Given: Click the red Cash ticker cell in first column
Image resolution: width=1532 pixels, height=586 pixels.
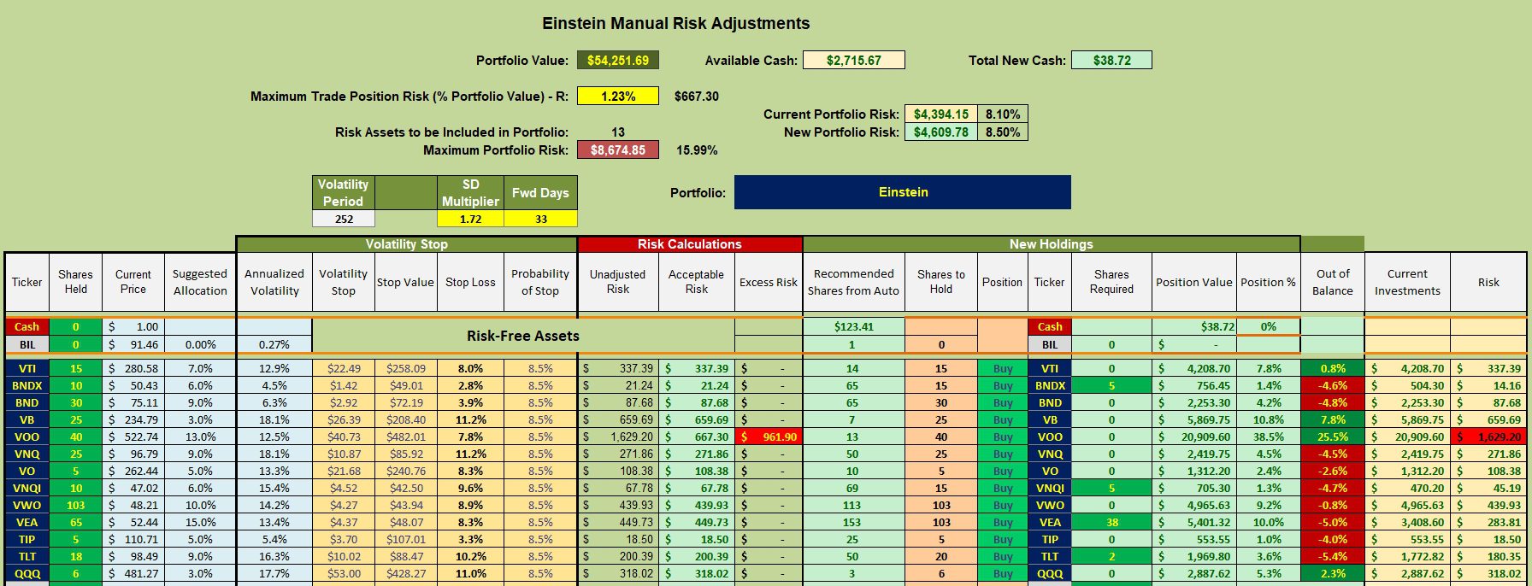Looking at the screenshot, I should 27,326.
